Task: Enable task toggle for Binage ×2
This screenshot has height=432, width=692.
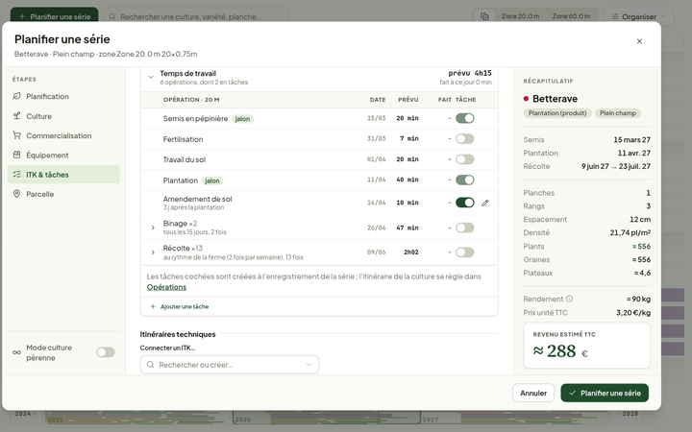Action: point(465,228)
